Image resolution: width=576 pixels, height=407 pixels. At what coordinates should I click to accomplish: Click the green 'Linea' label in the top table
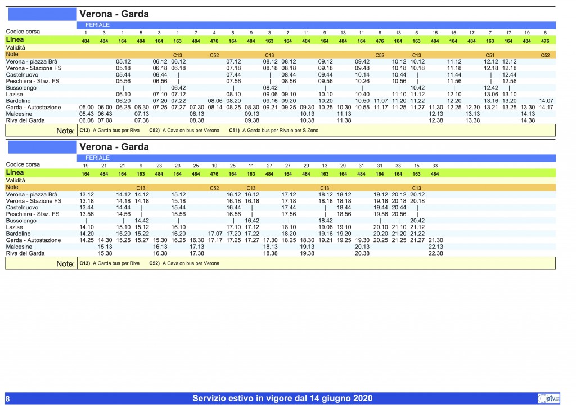coord(15,40)
